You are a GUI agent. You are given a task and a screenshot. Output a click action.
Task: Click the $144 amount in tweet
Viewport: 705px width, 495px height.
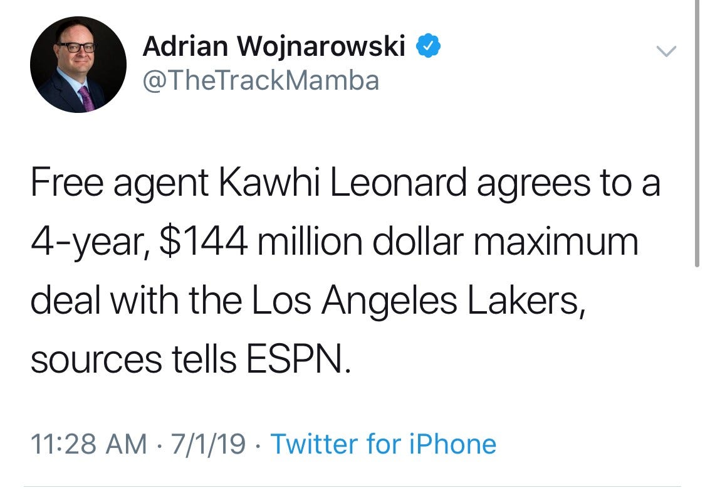(203, 242)
